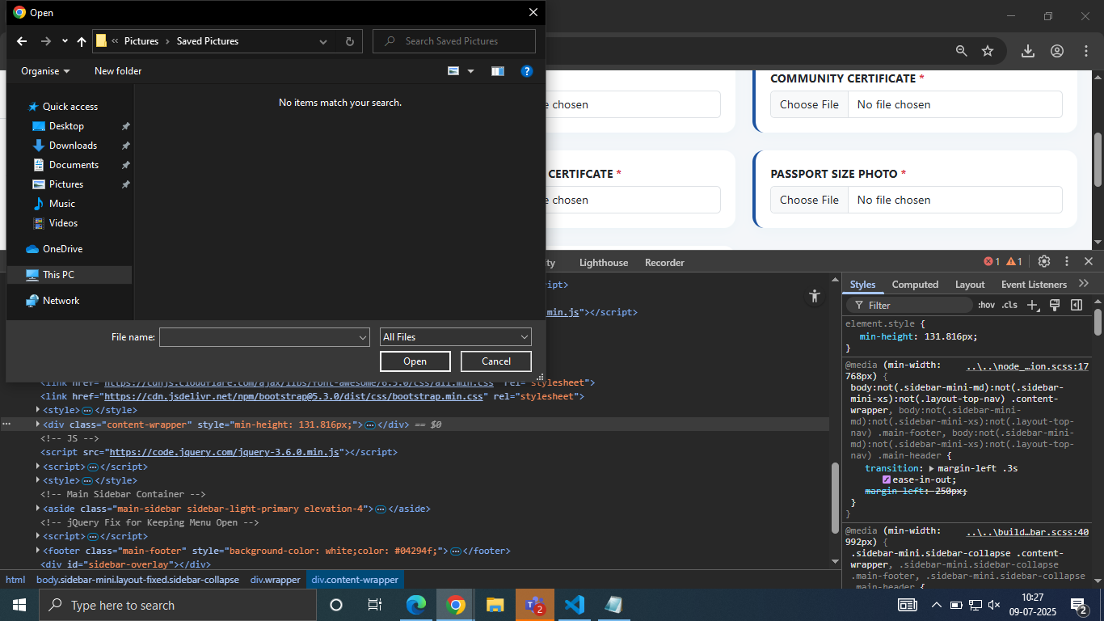Bookmark this page with the star icon

987,51
